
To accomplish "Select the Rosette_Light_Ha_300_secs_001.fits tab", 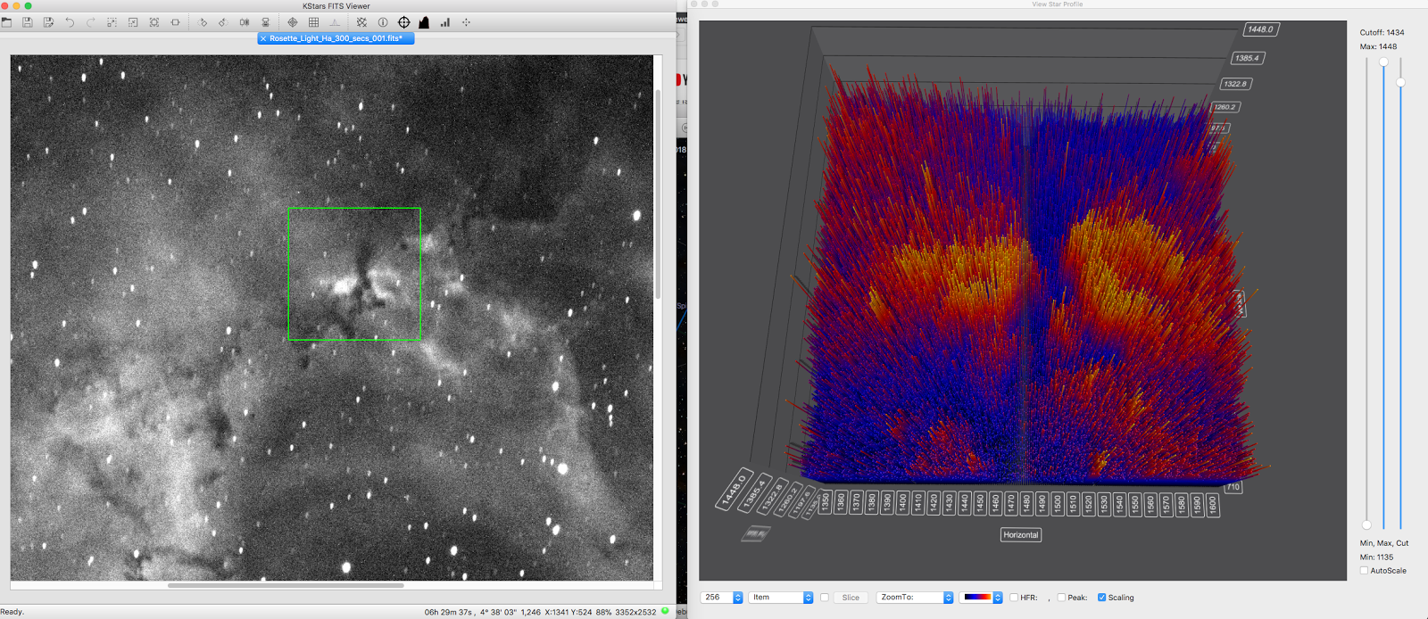I will pos(336,38).
